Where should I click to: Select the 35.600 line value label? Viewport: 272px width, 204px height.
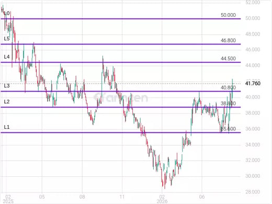pyautogui.click(x=228, y=129)
